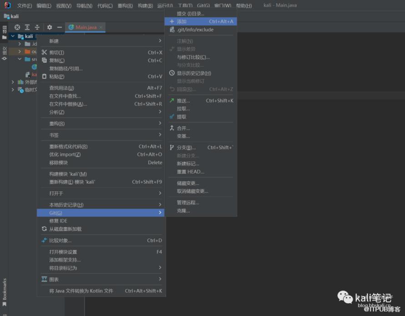The height and width of the screenshot is (316, 405).
Task: Click 从磁盘重新加载 (Reload from Disk)
Action: [x=65, y=229]
